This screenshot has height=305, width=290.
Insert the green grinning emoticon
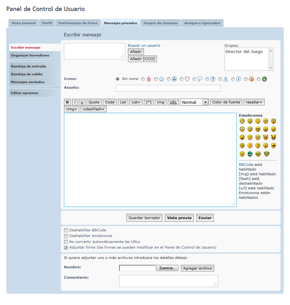coord(250,154)
